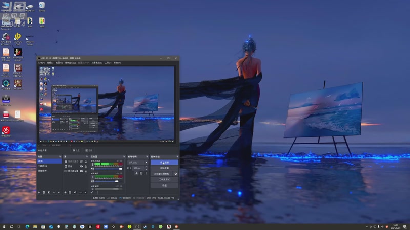This screenshot has width=410, height=230.
Task: Add a new source with Sources plus icon
Action: coord(66,193)
